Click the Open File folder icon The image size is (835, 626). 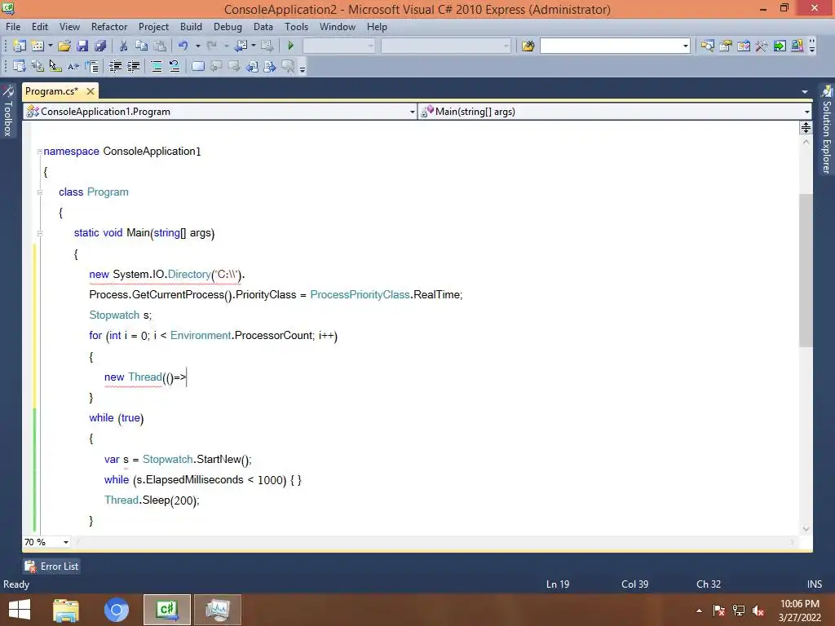[x=64, y=46]
